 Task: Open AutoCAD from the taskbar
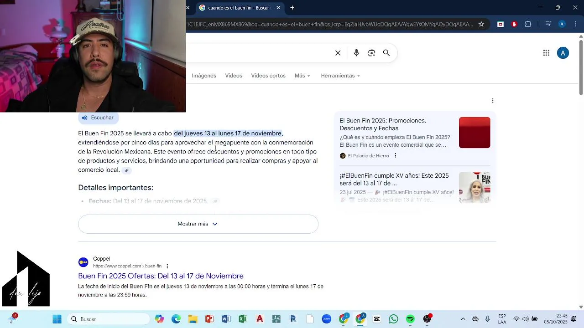tap(260, 319)
